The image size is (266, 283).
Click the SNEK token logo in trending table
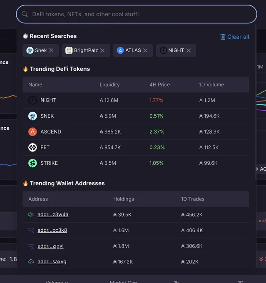(x=32, y=116)
